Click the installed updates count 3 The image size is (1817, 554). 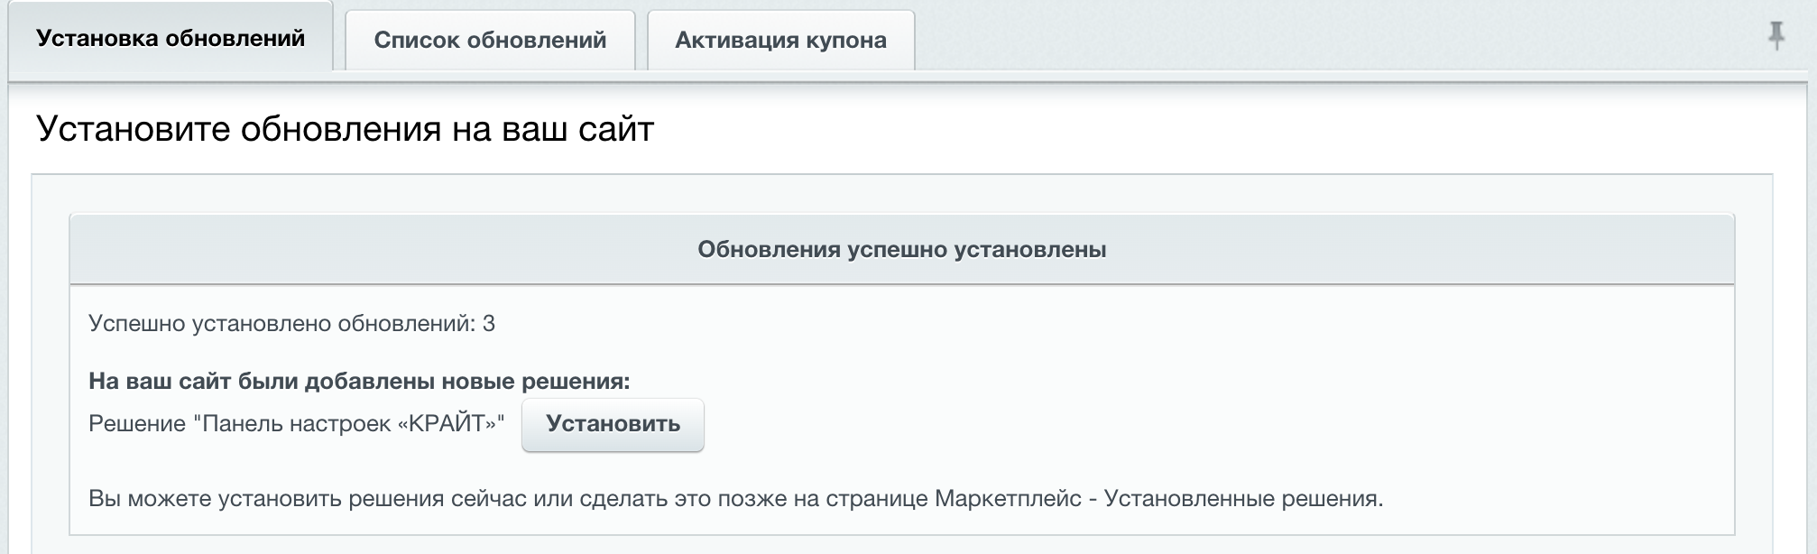point(489,323)
